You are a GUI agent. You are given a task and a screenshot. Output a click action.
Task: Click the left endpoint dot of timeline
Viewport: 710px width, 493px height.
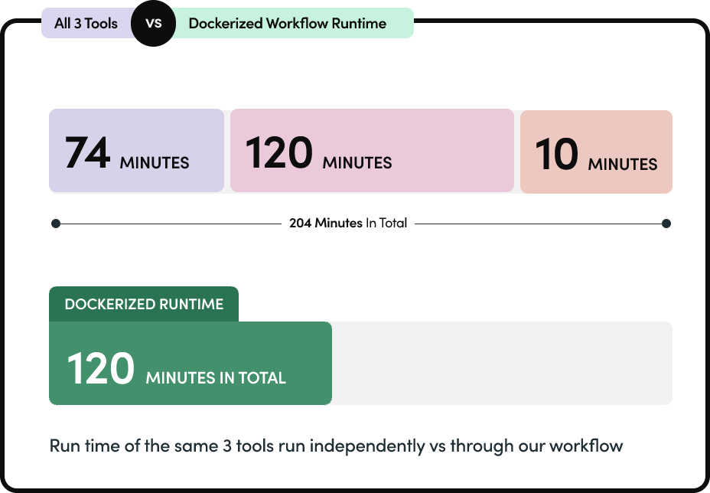pos(55,224)
